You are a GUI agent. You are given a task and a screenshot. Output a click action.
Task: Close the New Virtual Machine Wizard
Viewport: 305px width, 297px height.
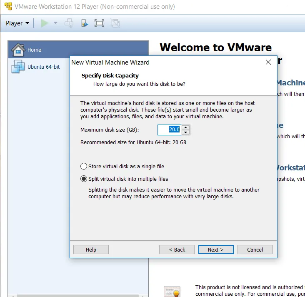click(x=268, y=62)
